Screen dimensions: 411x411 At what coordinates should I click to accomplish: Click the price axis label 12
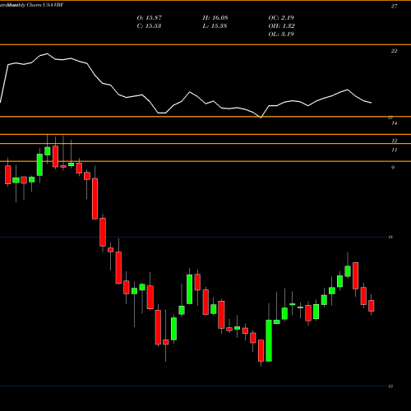[x=394, y=141]
